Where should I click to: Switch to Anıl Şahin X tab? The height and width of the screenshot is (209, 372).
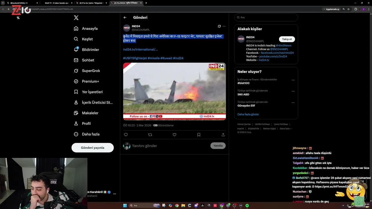(92, 3)
